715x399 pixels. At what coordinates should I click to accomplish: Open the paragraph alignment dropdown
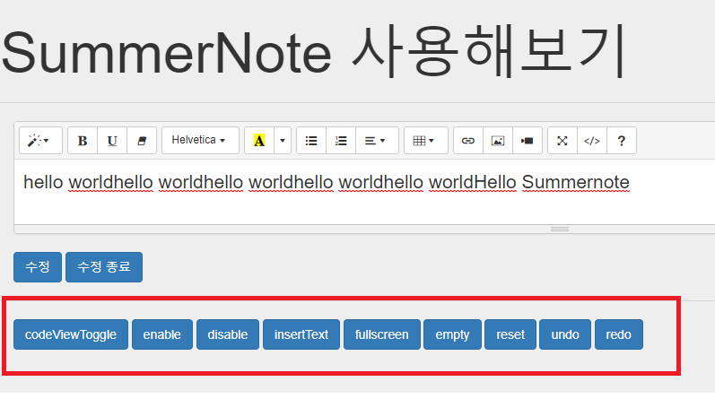[377, 141]
